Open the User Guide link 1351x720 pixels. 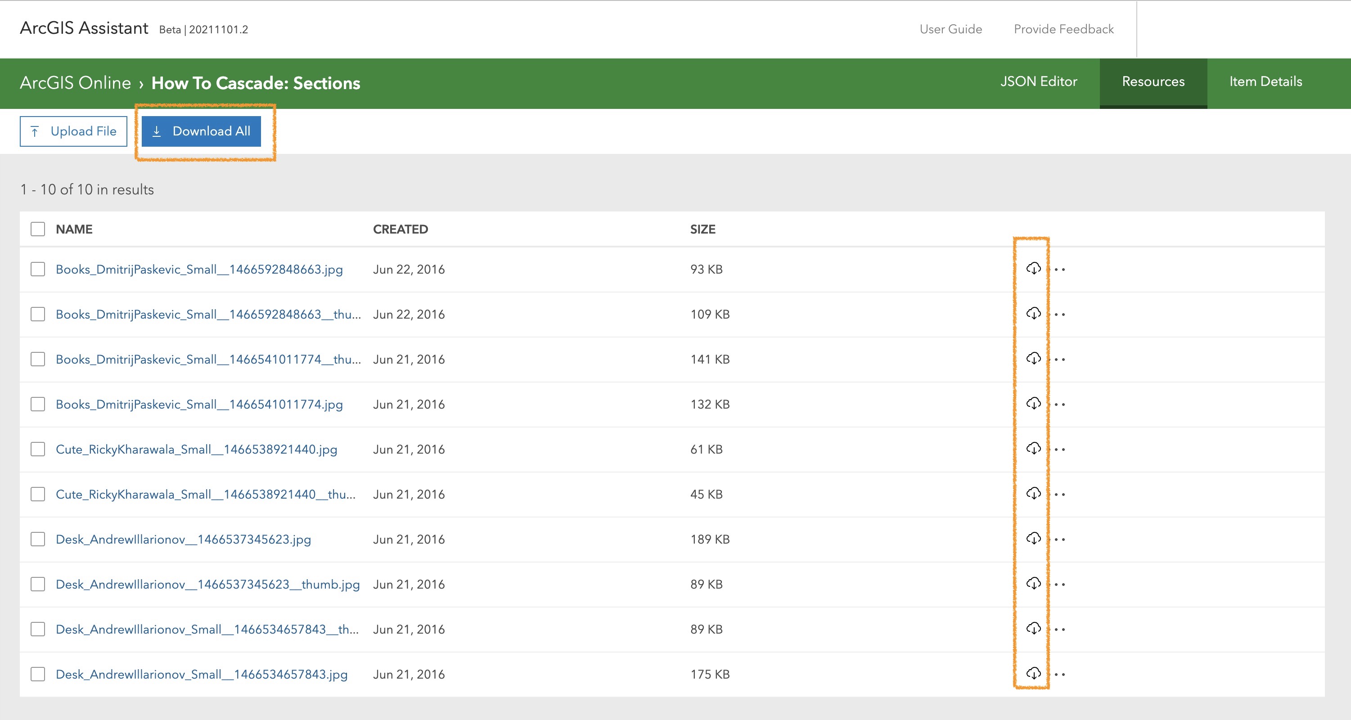[950, 29]
